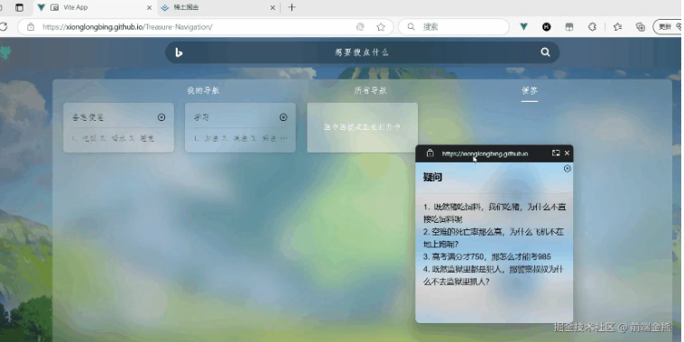Open the Extensions puzzle icon
The image size is (684, 342).
point(592,27)
